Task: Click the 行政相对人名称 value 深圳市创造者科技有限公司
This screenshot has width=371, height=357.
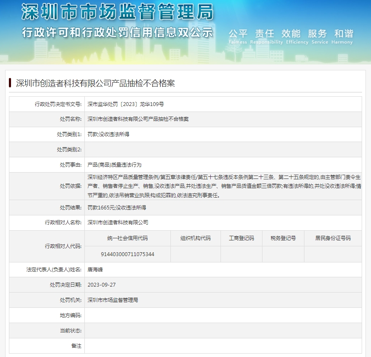Action: point(118,223)
